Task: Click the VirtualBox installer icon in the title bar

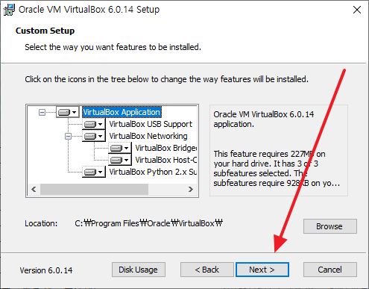Action: 9,10
